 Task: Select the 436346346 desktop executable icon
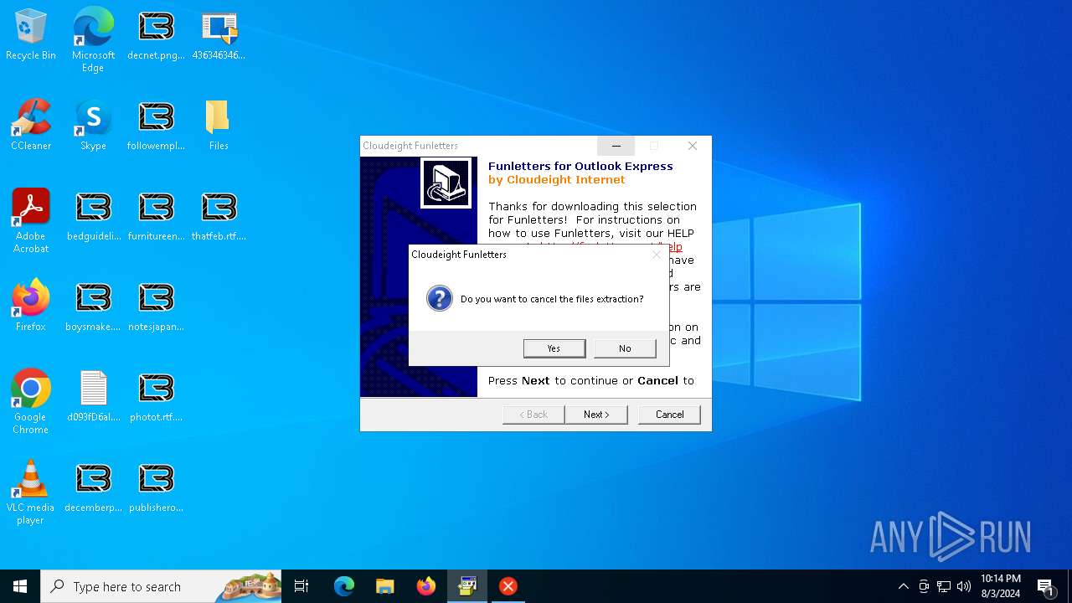click(219, 36)
